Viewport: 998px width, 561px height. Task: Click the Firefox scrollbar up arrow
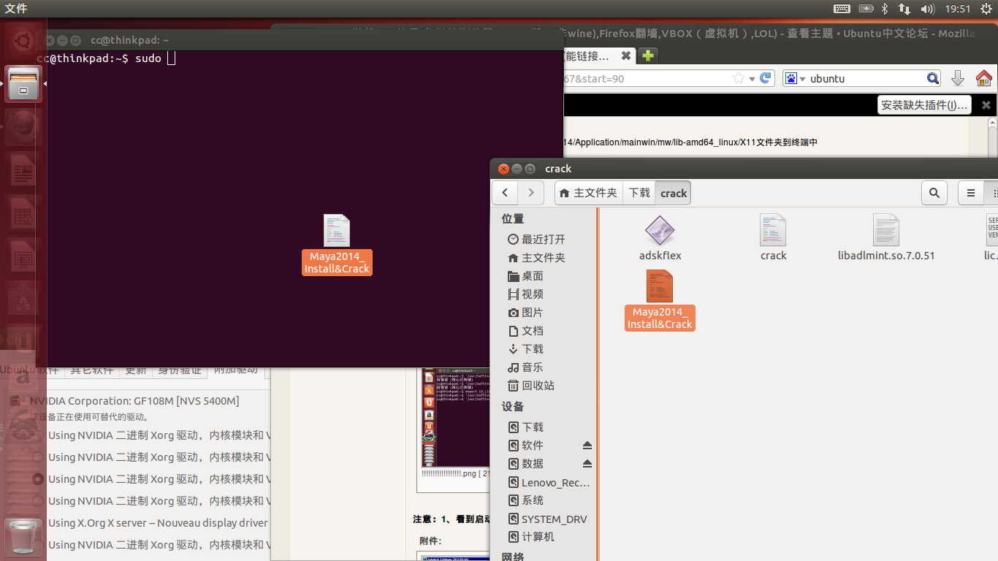pyautogui.click(x=992, y=123)
